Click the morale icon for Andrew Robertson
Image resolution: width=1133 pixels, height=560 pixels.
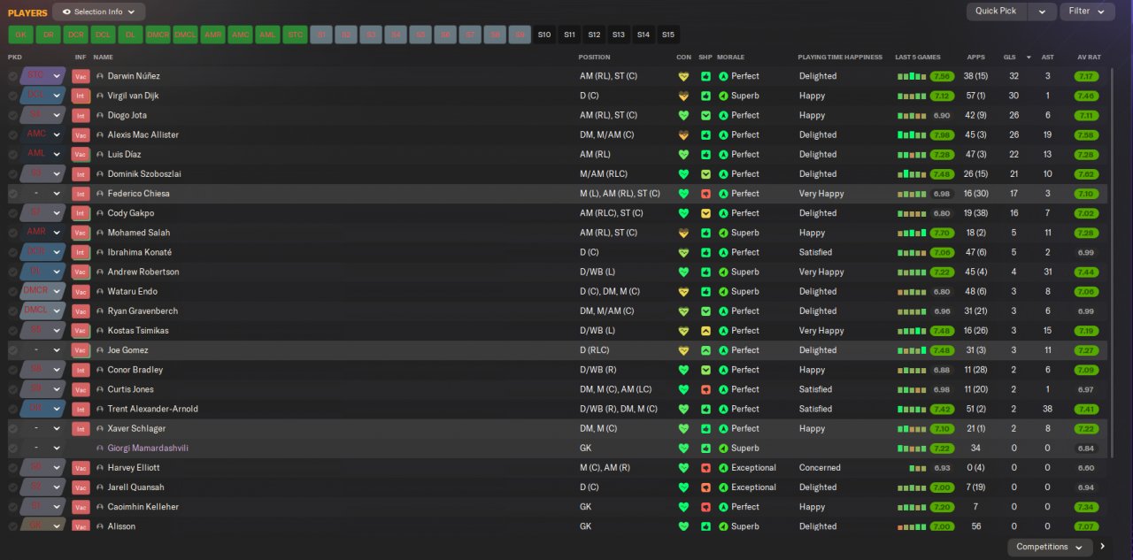[723, 272]
